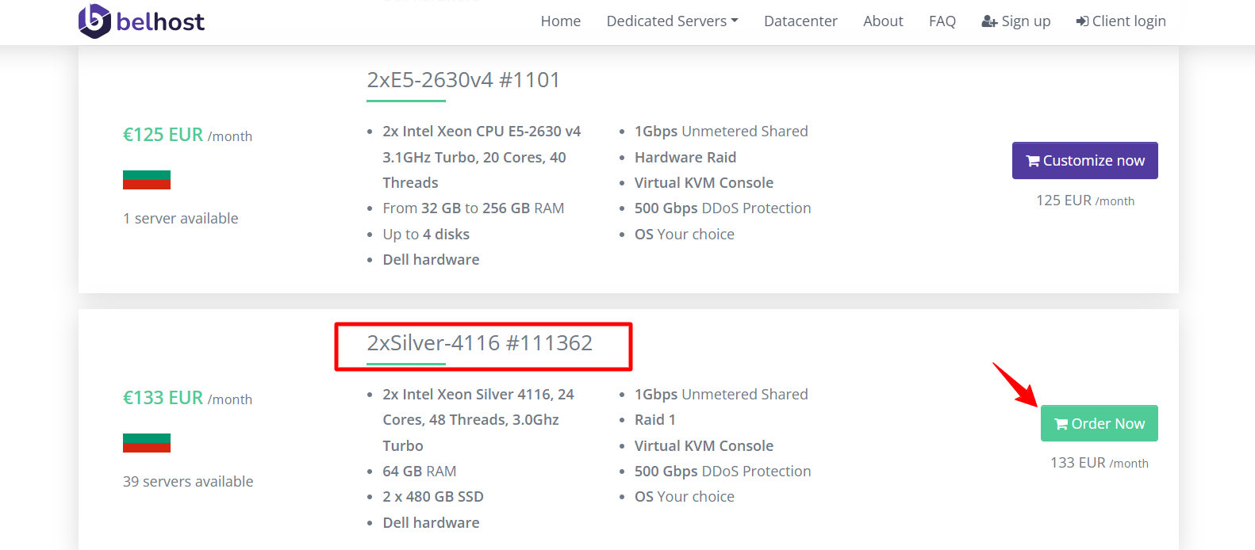The width and height of the screenshot is (1255, 550).
Task: Click the 2xE5-2630v4 #1101 server title
Action: click(x=463, y=80)
